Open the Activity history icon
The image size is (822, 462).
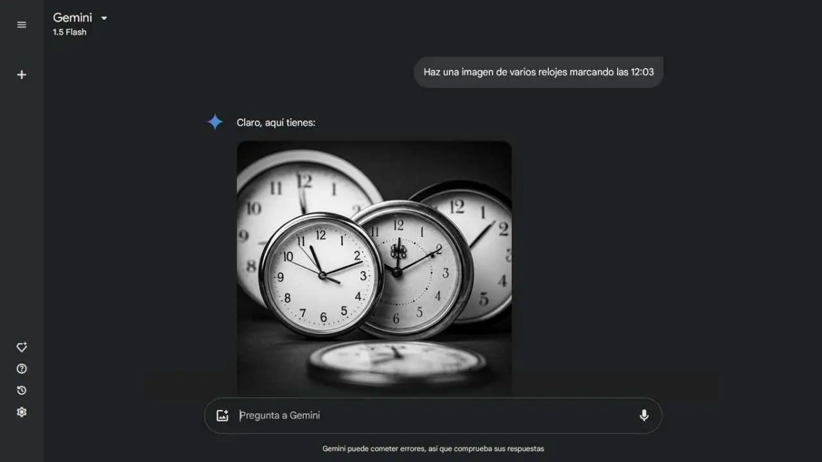(x=22, y=390)
